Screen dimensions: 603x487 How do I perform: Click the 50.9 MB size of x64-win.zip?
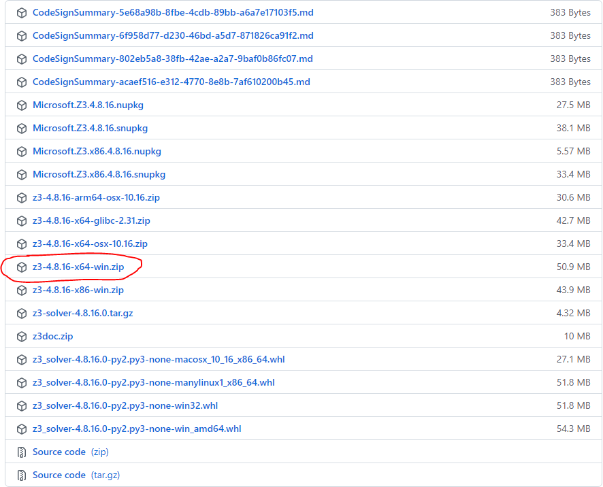573,267
